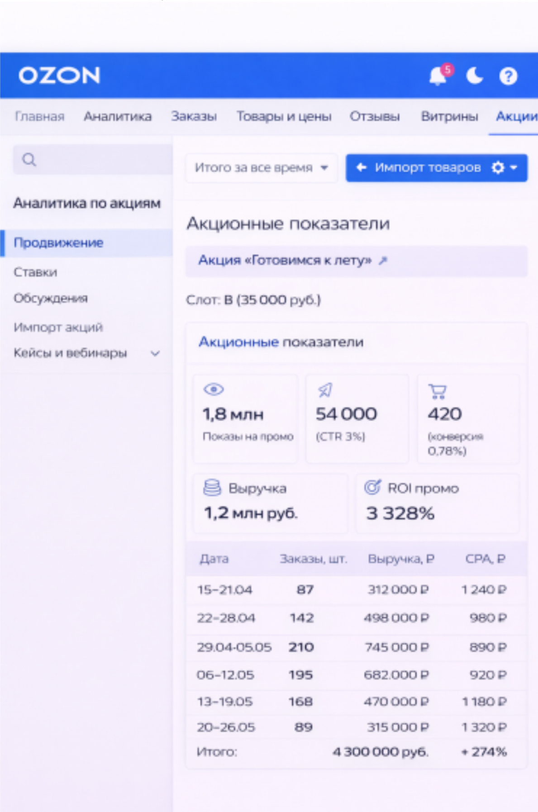Click the + 274% total value

click(x=484, y=752)
